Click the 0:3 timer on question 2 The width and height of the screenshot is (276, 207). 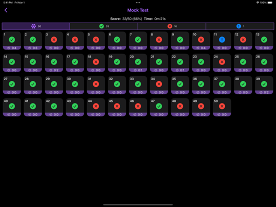click(x=33, y=48)
